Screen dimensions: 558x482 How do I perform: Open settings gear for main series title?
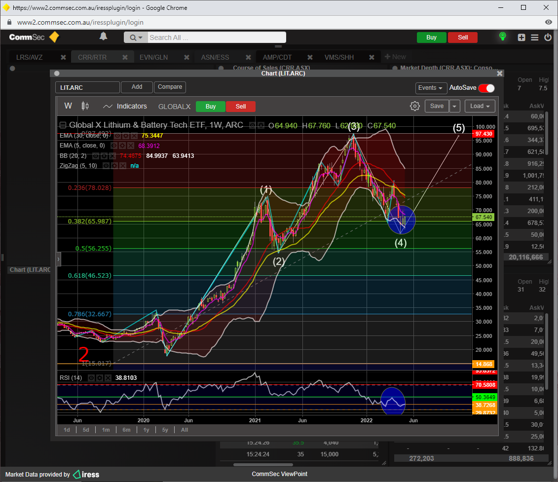pos(261,125)
